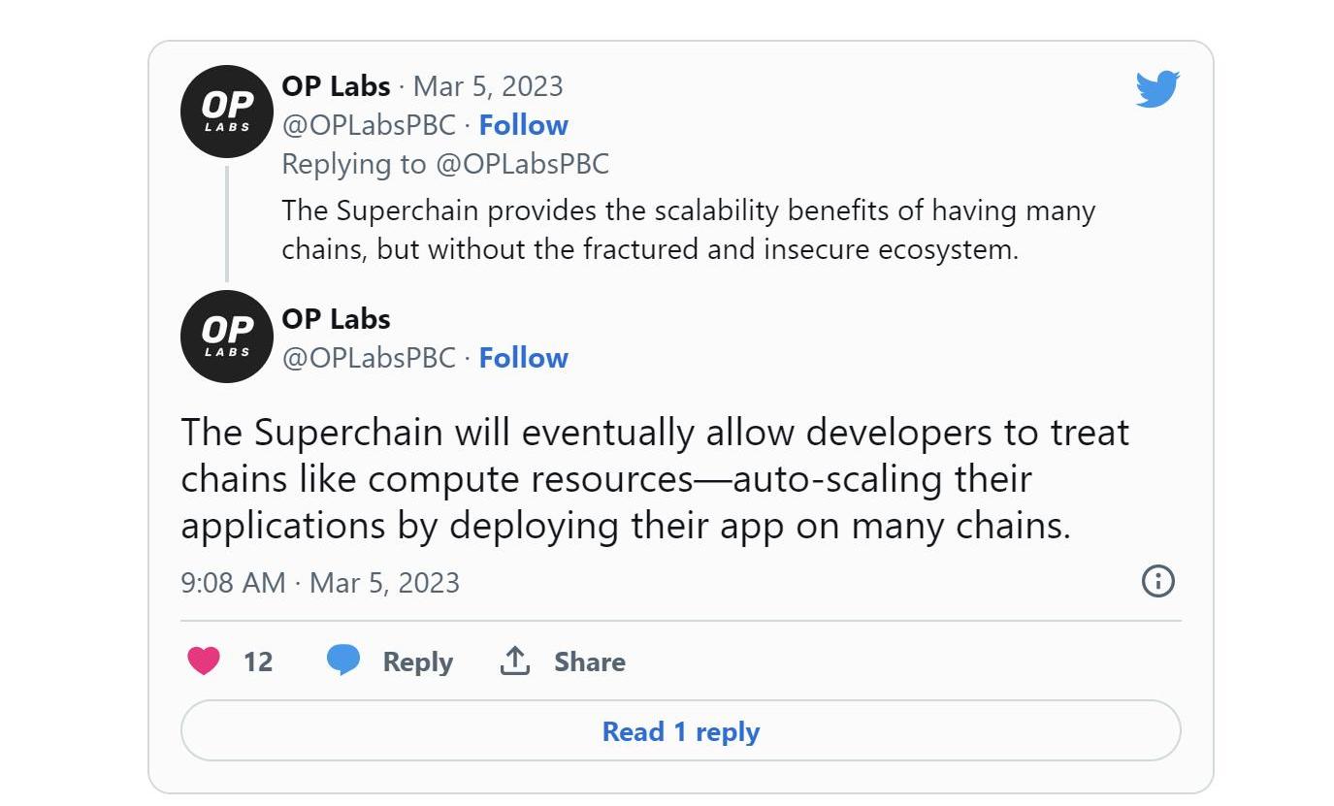Screen dimensions: 1334x806
Task: Follow OP Labs from the main tweet
Action: (523, 358)
